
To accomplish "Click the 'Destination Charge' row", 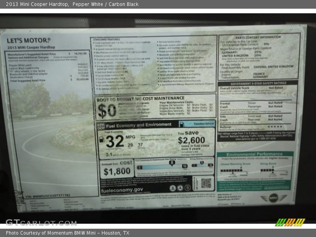I will (49, 77).
